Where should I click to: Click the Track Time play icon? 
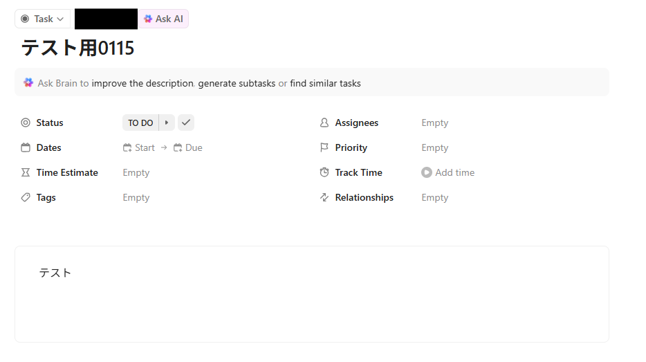[x=427, y=172]
